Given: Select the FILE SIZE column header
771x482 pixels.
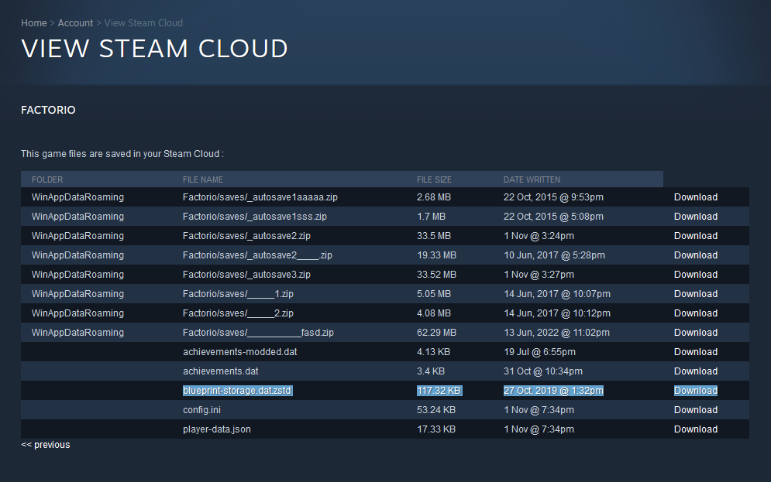Looking at the screenshot, I should point(434,179).
